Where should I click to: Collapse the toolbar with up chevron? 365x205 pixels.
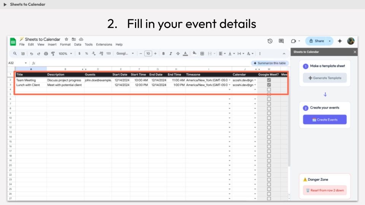[284, 54]
